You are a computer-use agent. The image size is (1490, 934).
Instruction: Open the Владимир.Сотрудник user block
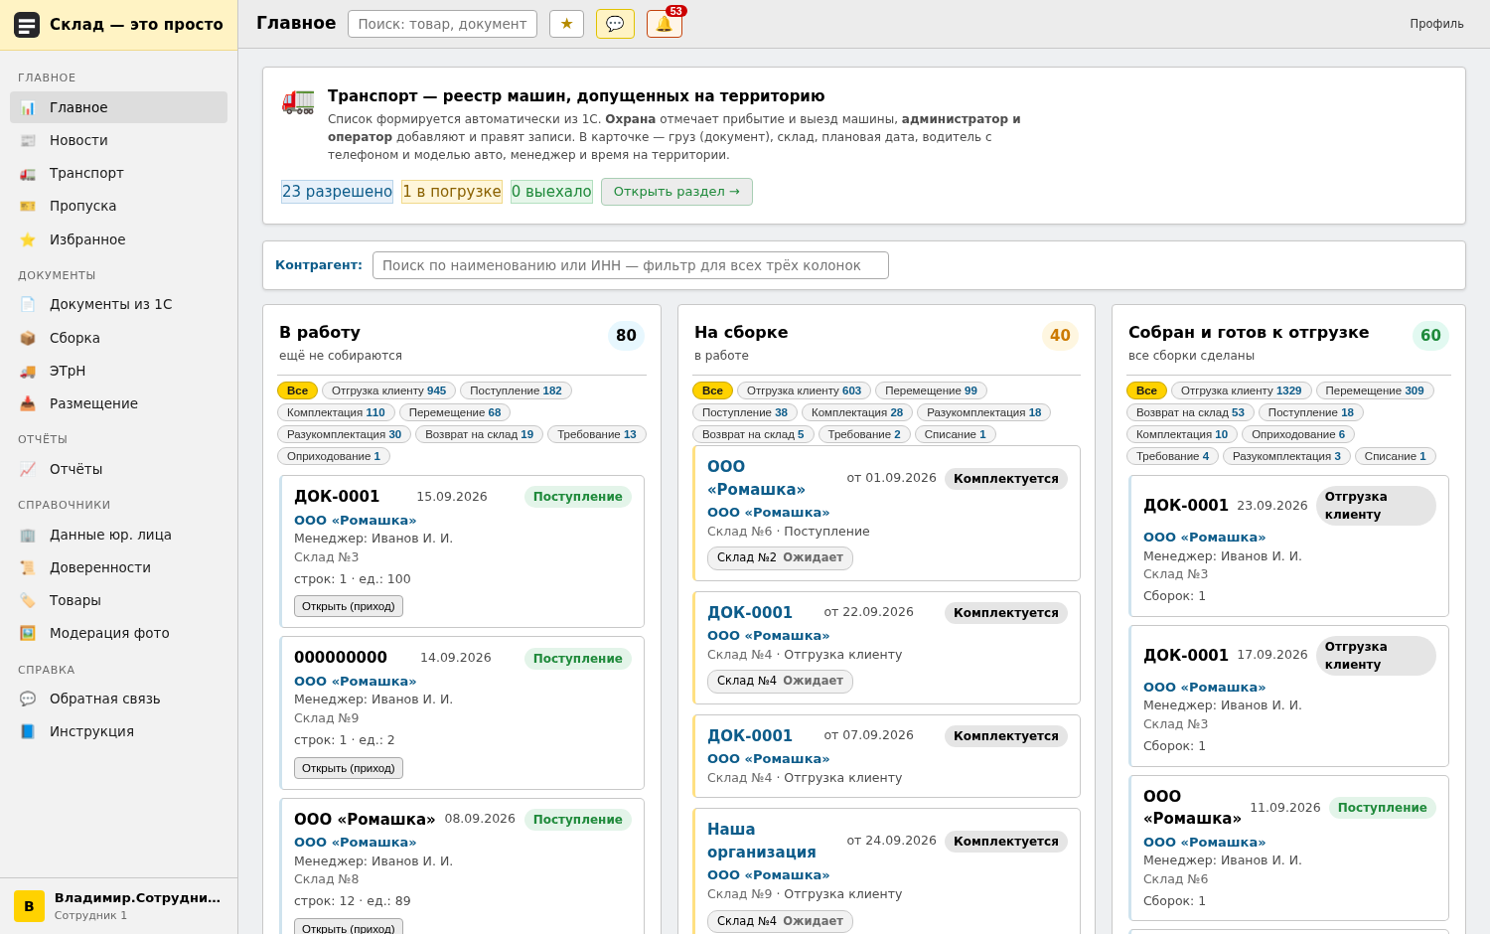[x=118, y=905]
